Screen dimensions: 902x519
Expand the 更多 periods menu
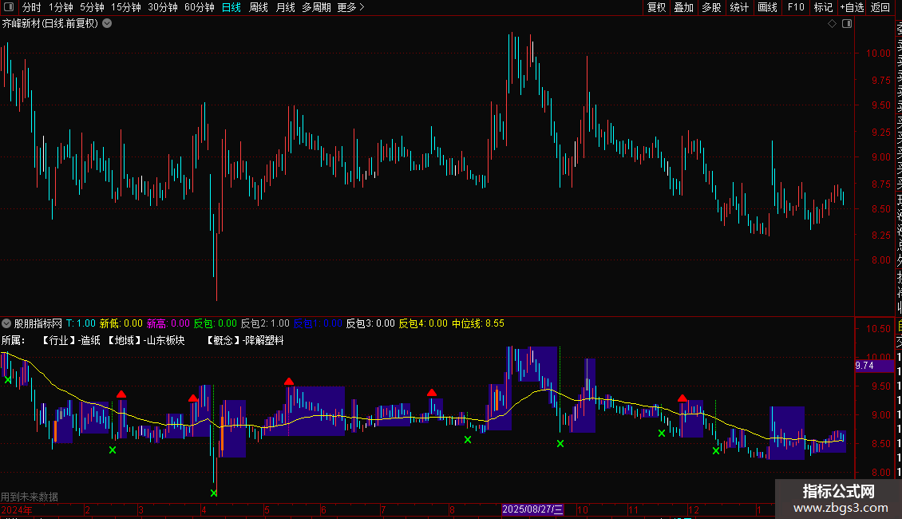[351, 7]
